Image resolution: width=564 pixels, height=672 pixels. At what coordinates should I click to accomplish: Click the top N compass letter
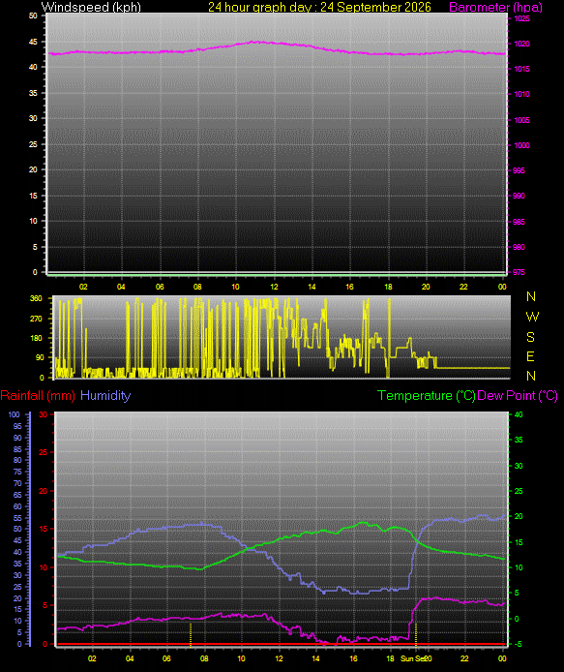531,296
